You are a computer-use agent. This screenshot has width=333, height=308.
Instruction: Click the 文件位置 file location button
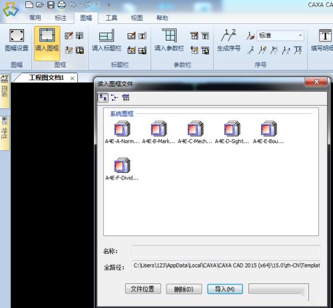click(143, 289)
